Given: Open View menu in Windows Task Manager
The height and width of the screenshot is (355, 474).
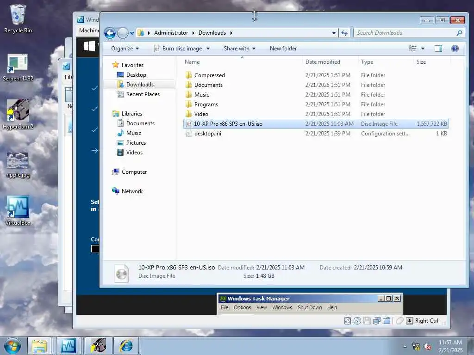Looking at the screenshot, I should point(262,307).
